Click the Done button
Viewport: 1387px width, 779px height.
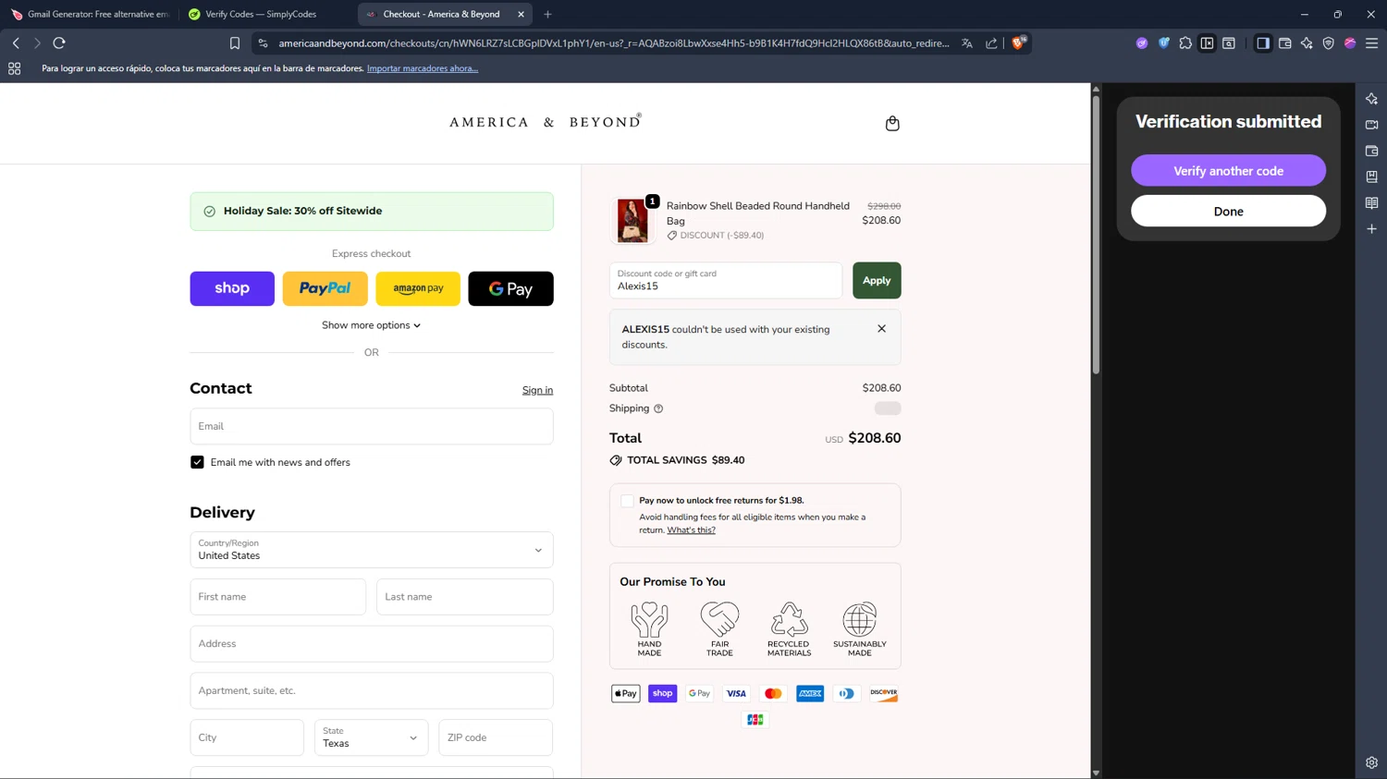tap(1228, 212)
